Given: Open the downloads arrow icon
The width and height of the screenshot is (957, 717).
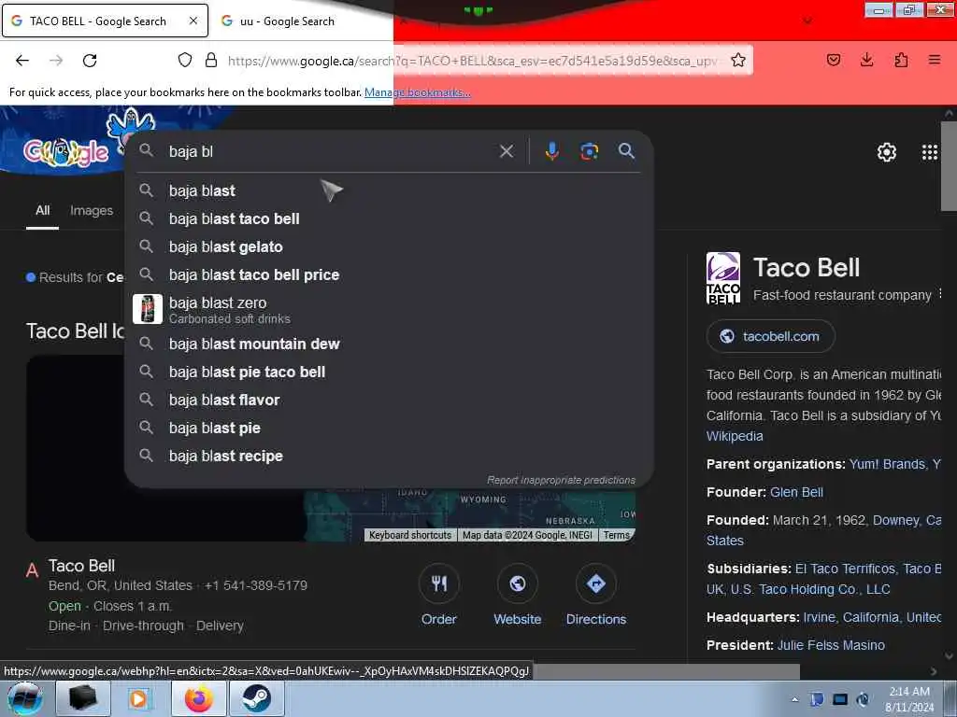Looking at the screenshot, I should (866, 60).
